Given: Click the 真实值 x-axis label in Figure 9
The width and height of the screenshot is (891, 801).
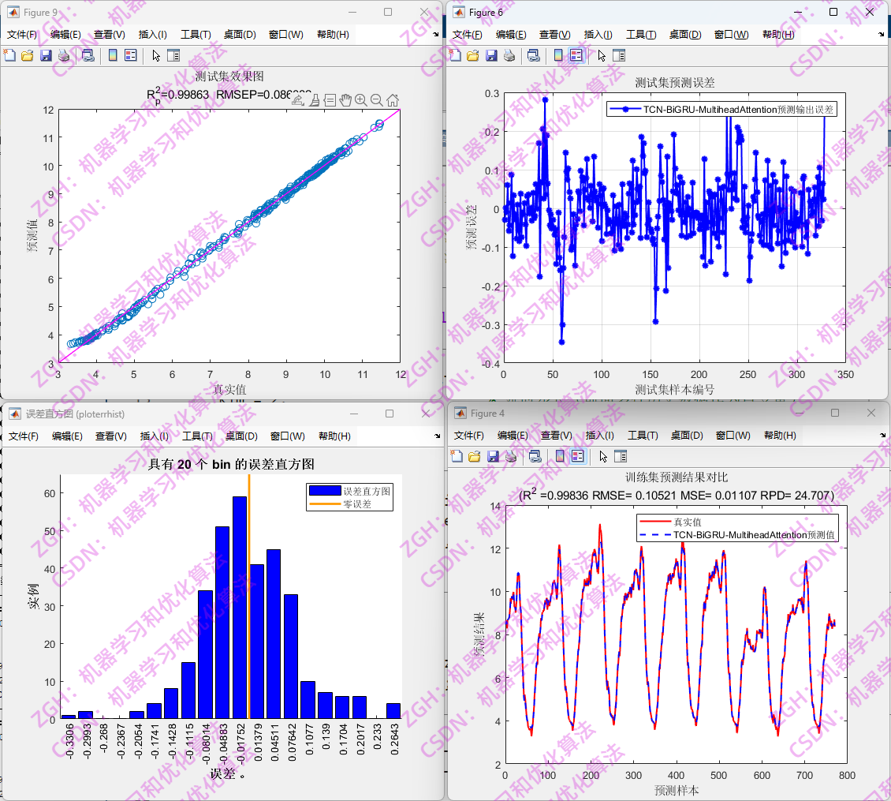Looking at the screenshot, I should click(229, 390).
